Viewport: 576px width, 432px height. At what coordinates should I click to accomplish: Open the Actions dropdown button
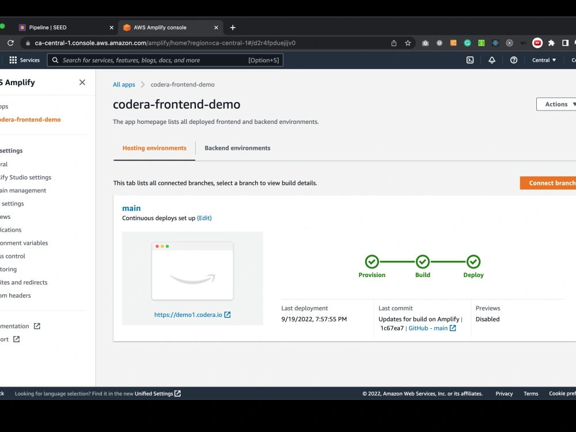pos(556,104)
